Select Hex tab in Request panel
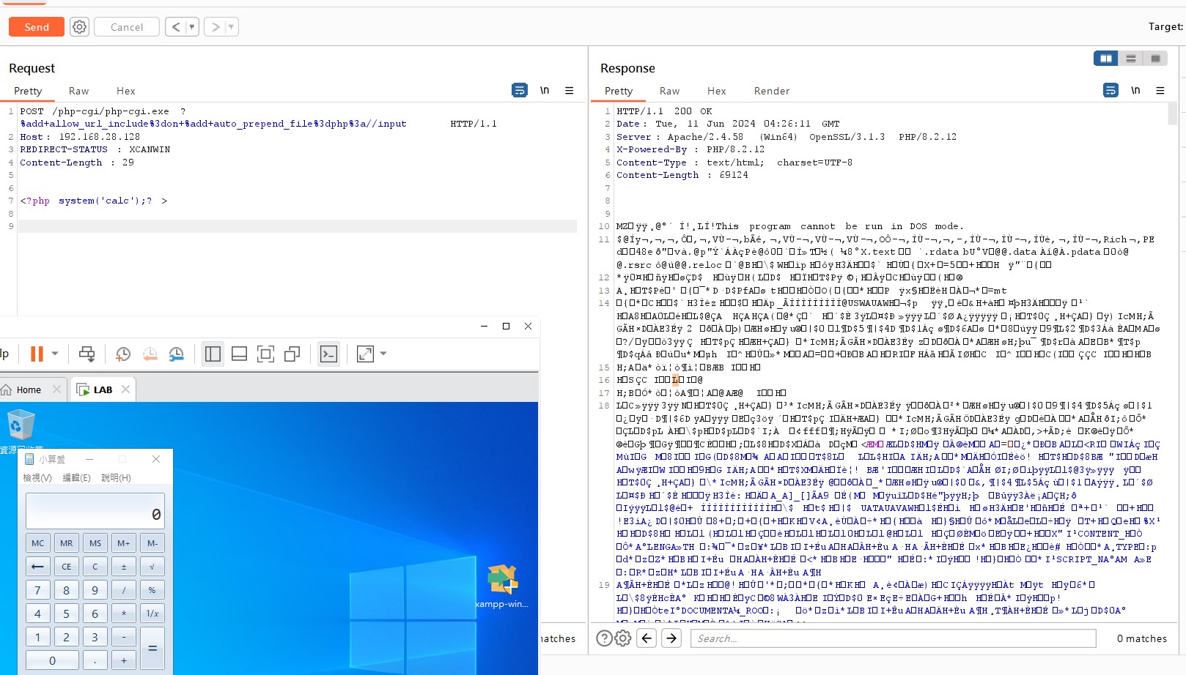The height and width of the screenshot is (675, 1186). tap(125, 91)
